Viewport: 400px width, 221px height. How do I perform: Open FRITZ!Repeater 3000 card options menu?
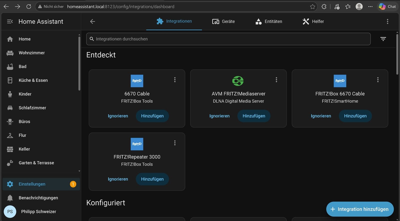pyautogui.click(x=175, y=143)
